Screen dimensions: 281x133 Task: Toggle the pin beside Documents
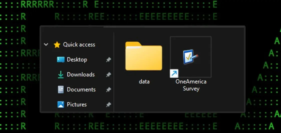(108, 90)
